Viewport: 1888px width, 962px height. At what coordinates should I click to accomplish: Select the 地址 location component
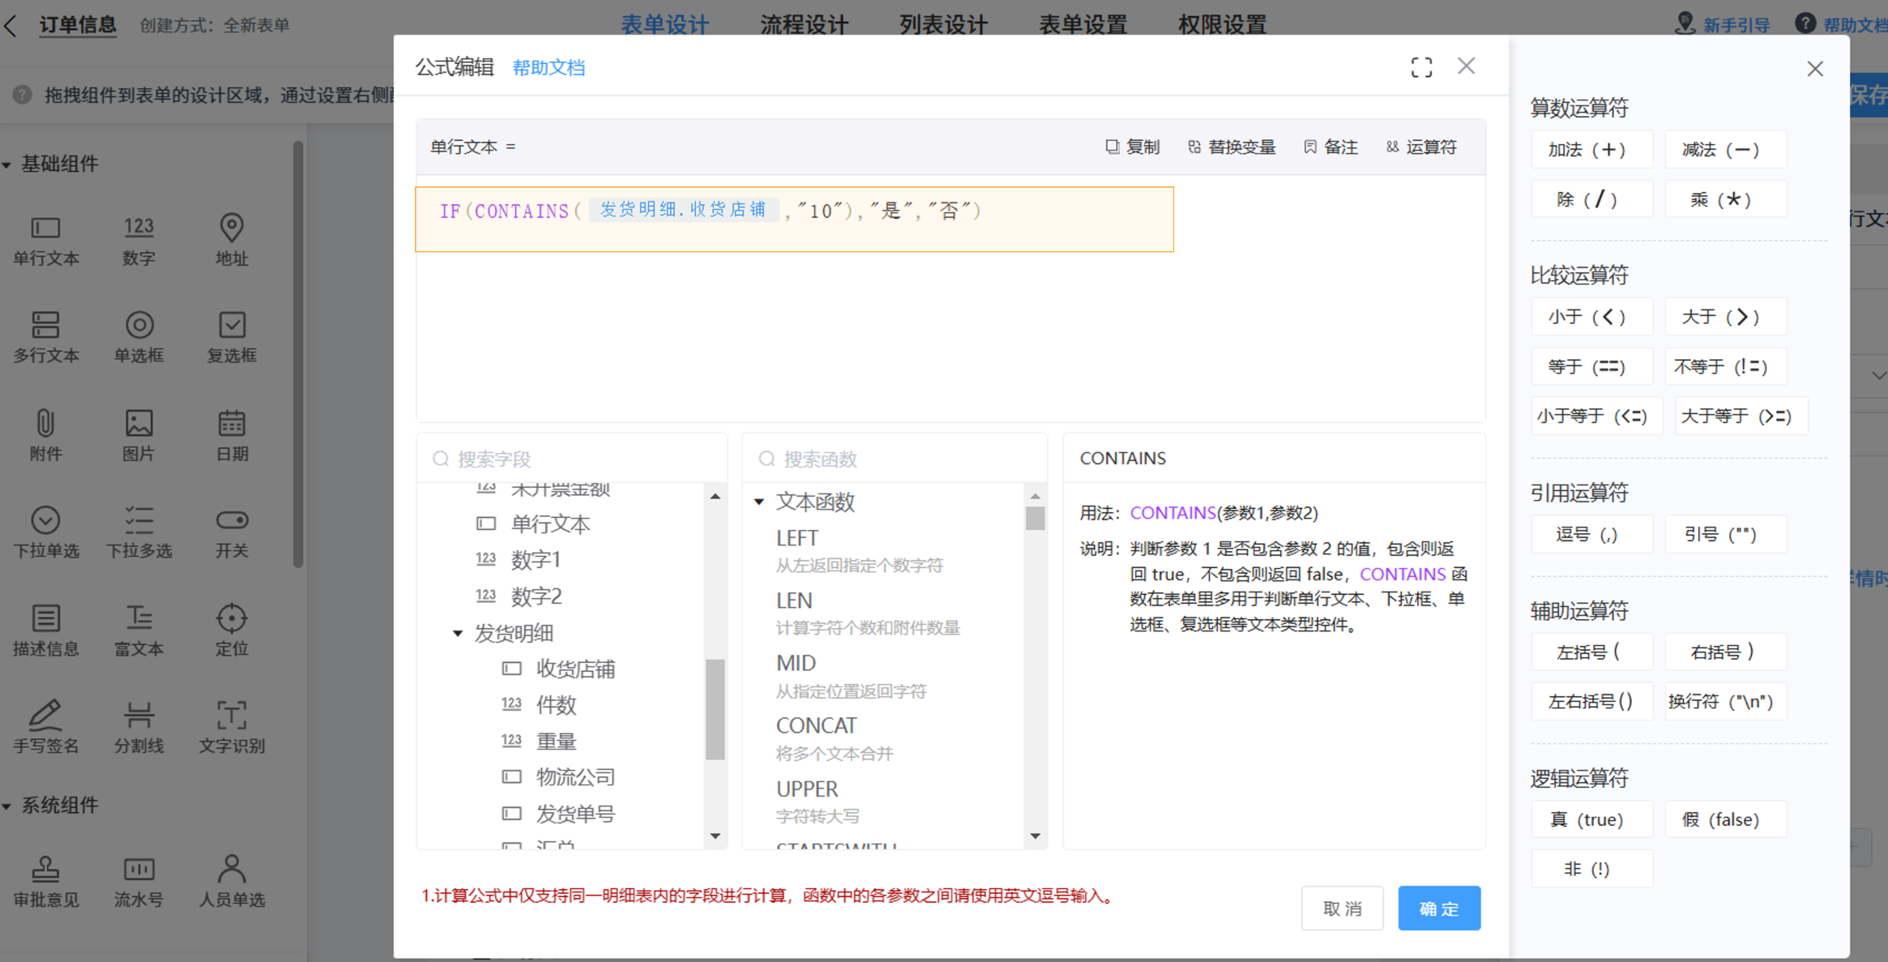232,240
